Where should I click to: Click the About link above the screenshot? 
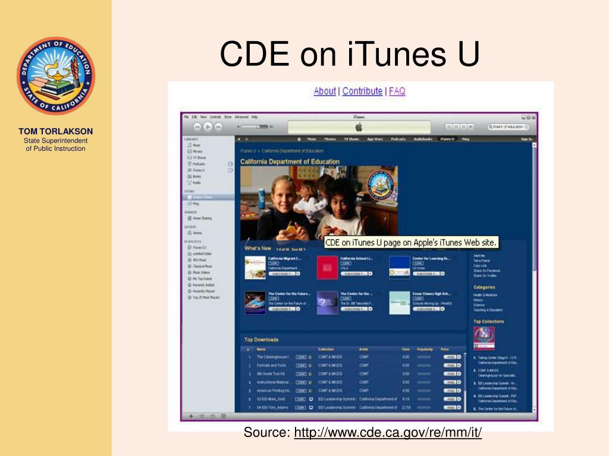(x=325, y=91)
